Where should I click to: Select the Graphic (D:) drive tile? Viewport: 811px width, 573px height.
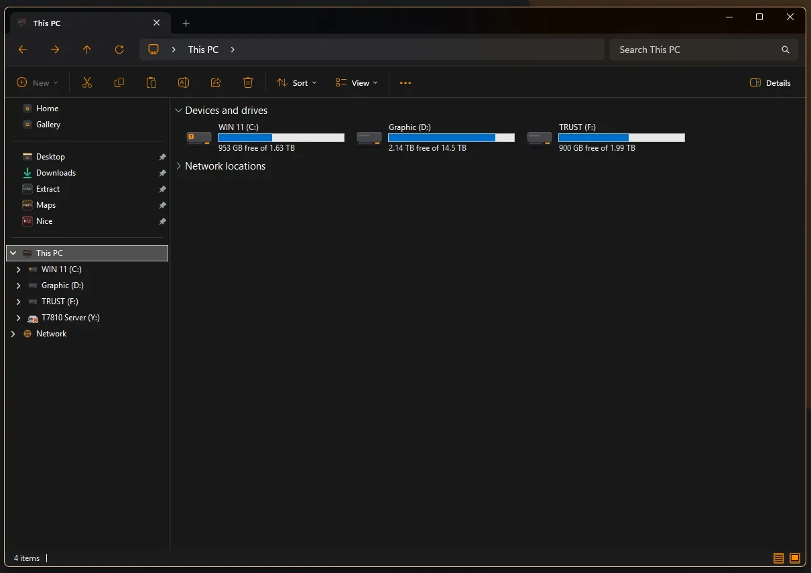(436, 137)
